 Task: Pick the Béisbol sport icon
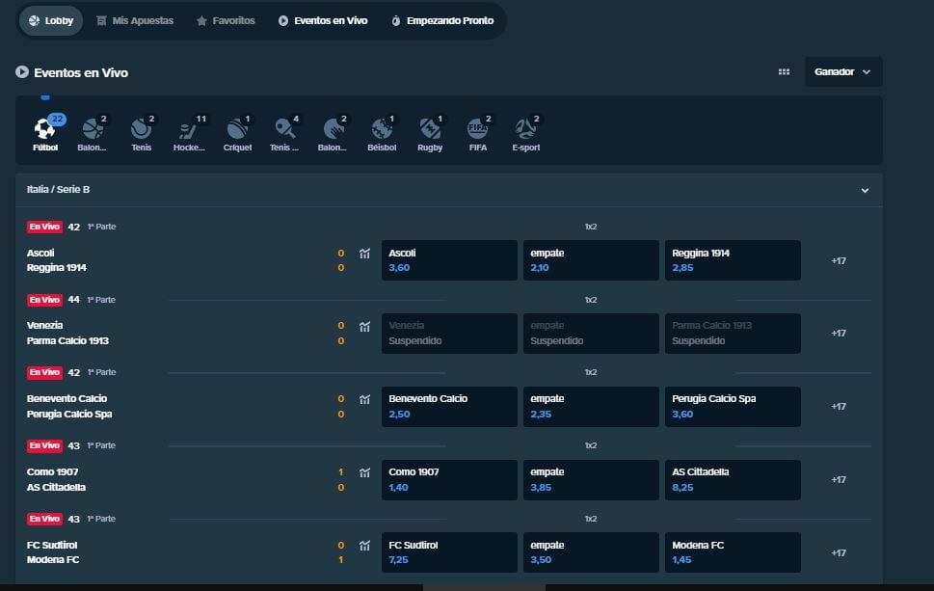click(x=382, y=130)
